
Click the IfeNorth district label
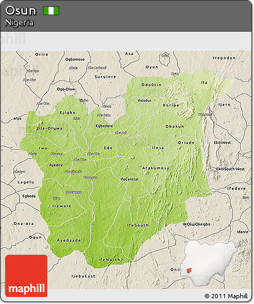pyautogui.click(x=110, y=260)
